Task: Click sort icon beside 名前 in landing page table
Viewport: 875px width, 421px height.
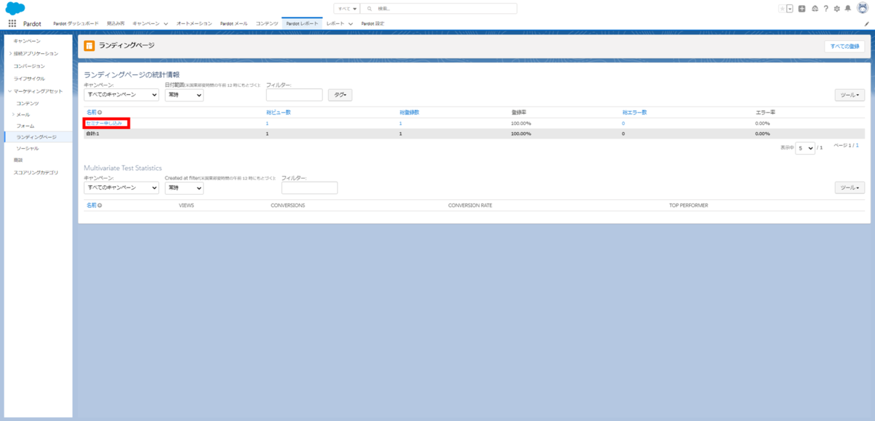Action: tap(100, 112)
